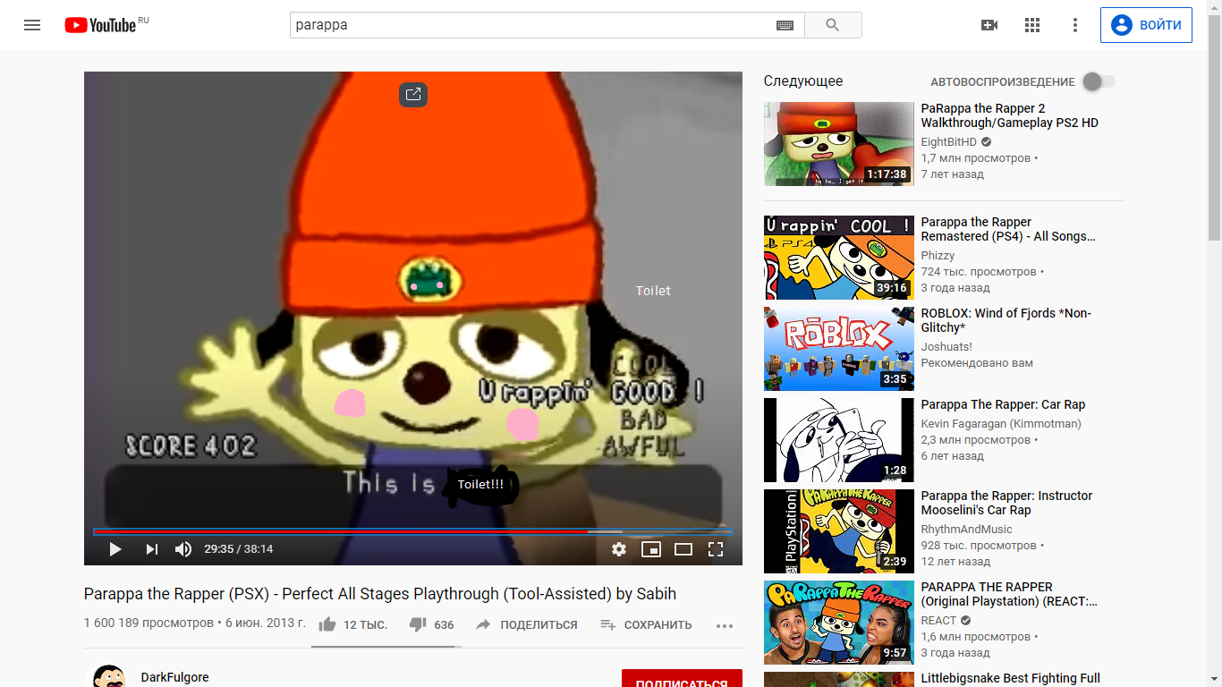Play the video
The height and width of the screenshot is (687, 1222).
115,549
